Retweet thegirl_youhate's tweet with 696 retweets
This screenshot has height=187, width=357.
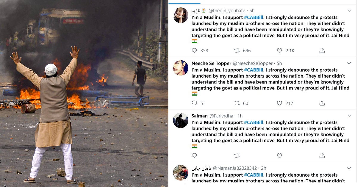[x=237, y=51]
